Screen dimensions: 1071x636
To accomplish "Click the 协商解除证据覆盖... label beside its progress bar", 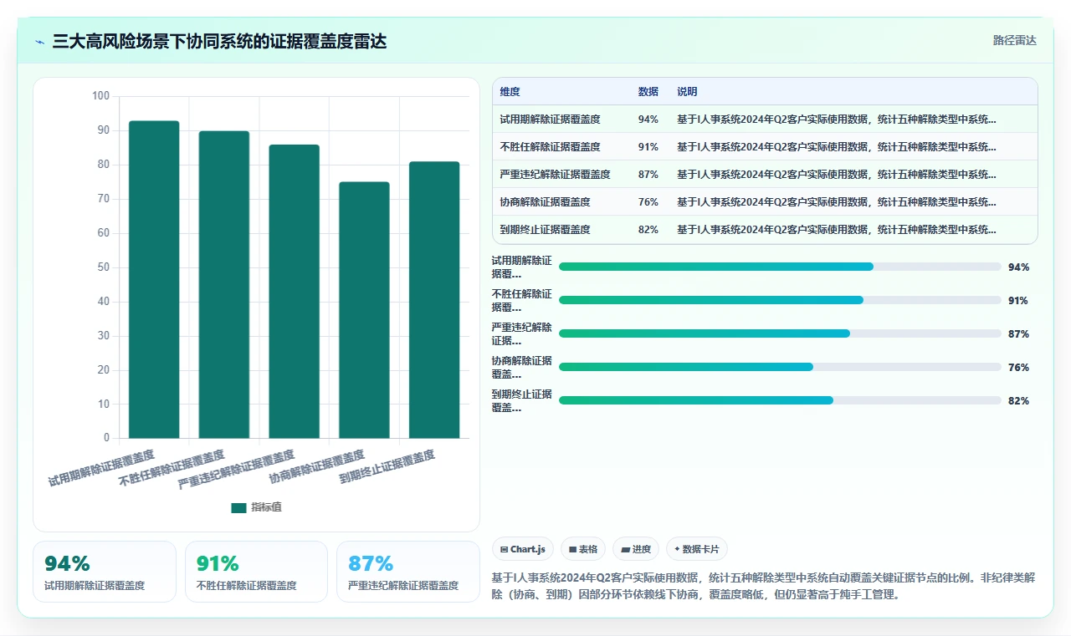I will pyautogui.click(x=521, y=368).
